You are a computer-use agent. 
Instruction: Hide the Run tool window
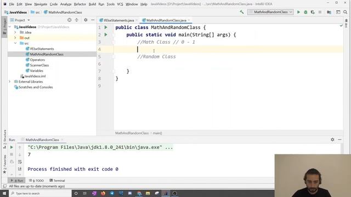[x=339, y=140]
